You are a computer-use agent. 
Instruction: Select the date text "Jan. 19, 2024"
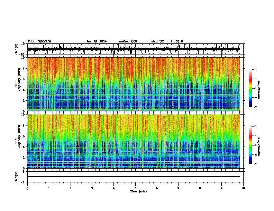(x=97, y=41)
